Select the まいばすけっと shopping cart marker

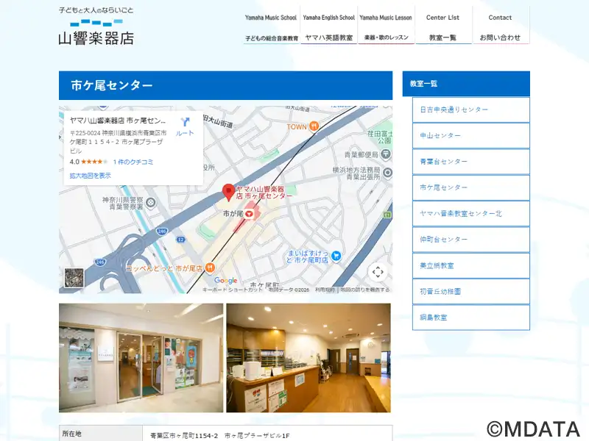336,256
